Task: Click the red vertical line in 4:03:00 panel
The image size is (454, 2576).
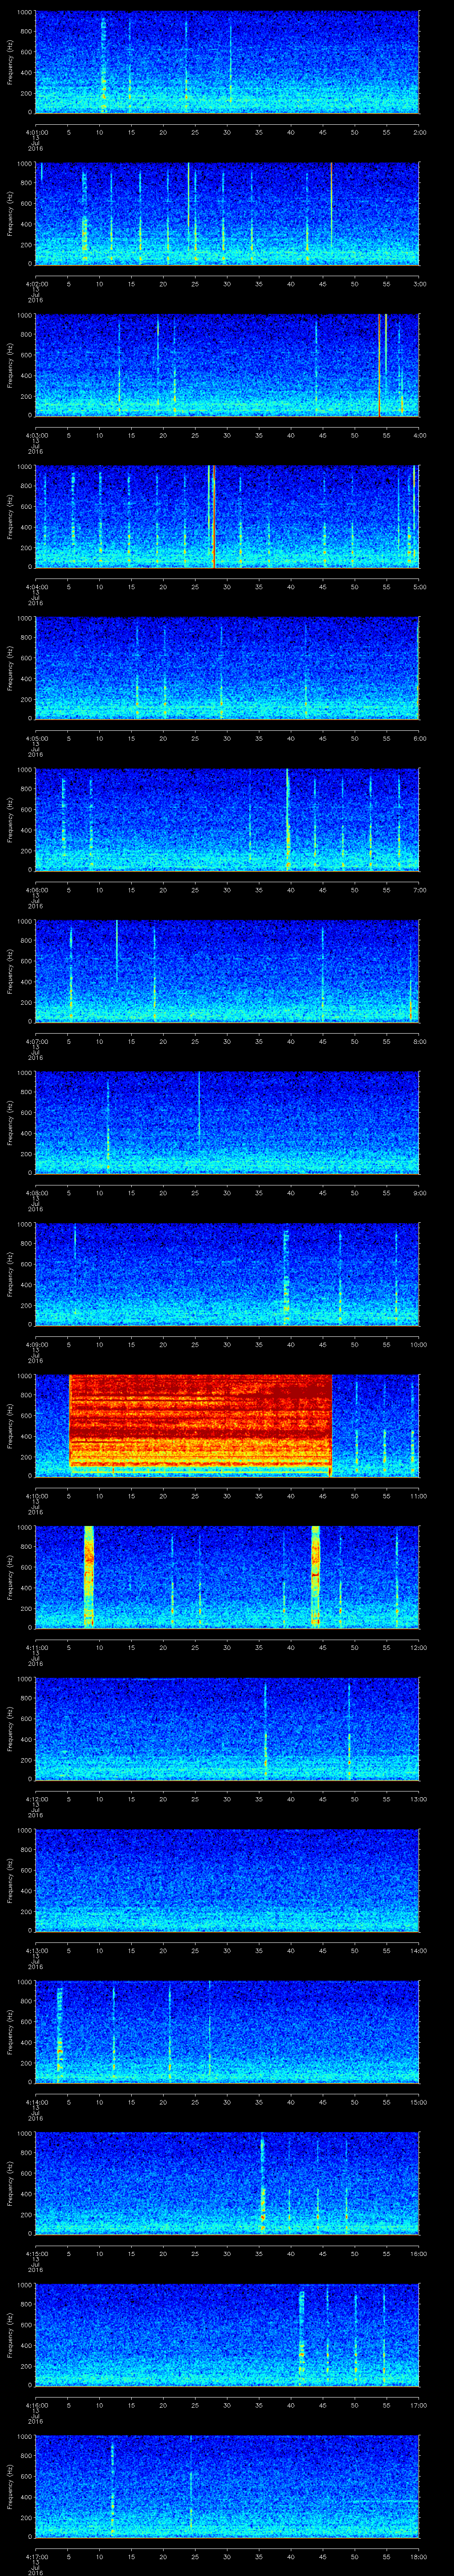Action: pos(380,364)
